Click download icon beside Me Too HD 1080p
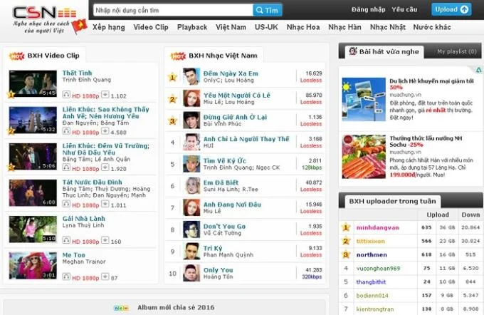The image size is (484, 315). [x=105, y=277]
